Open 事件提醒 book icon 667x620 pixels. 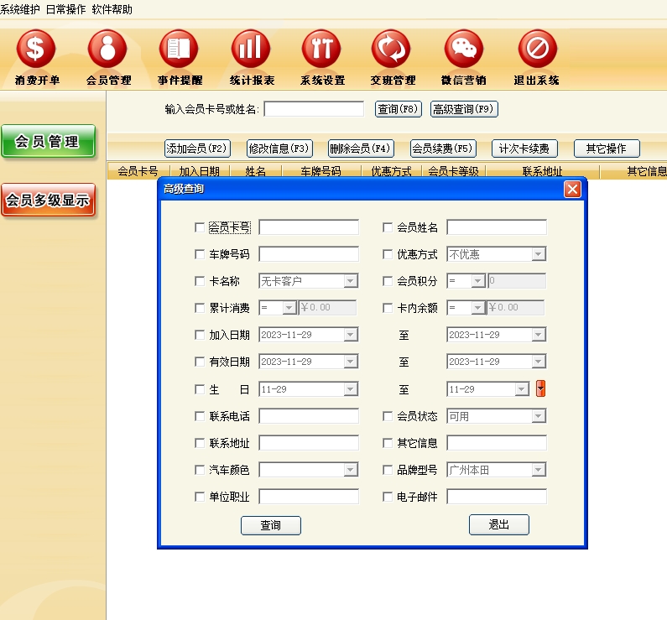pos(179,49)
